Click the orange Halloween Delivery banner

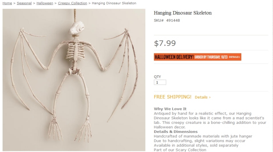[x=198, y=57]
